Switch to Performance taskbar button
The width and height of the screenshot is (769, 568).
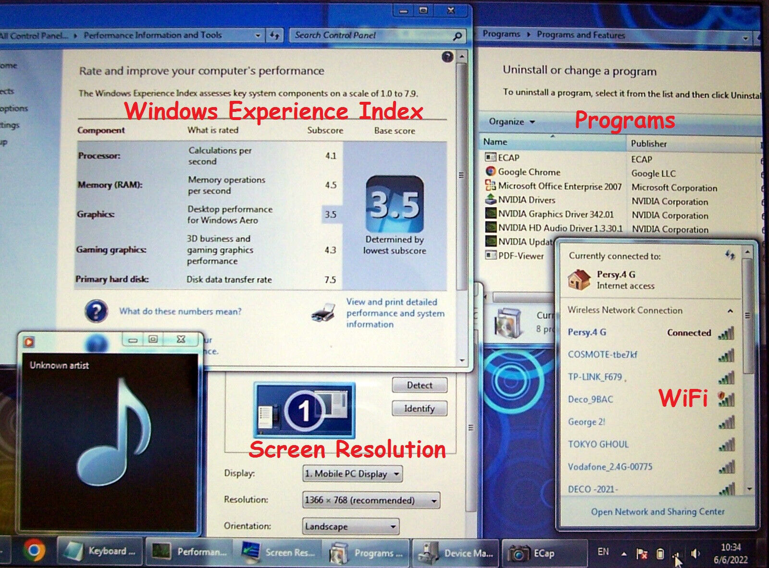pyautogui.click(x=188, y=552)
